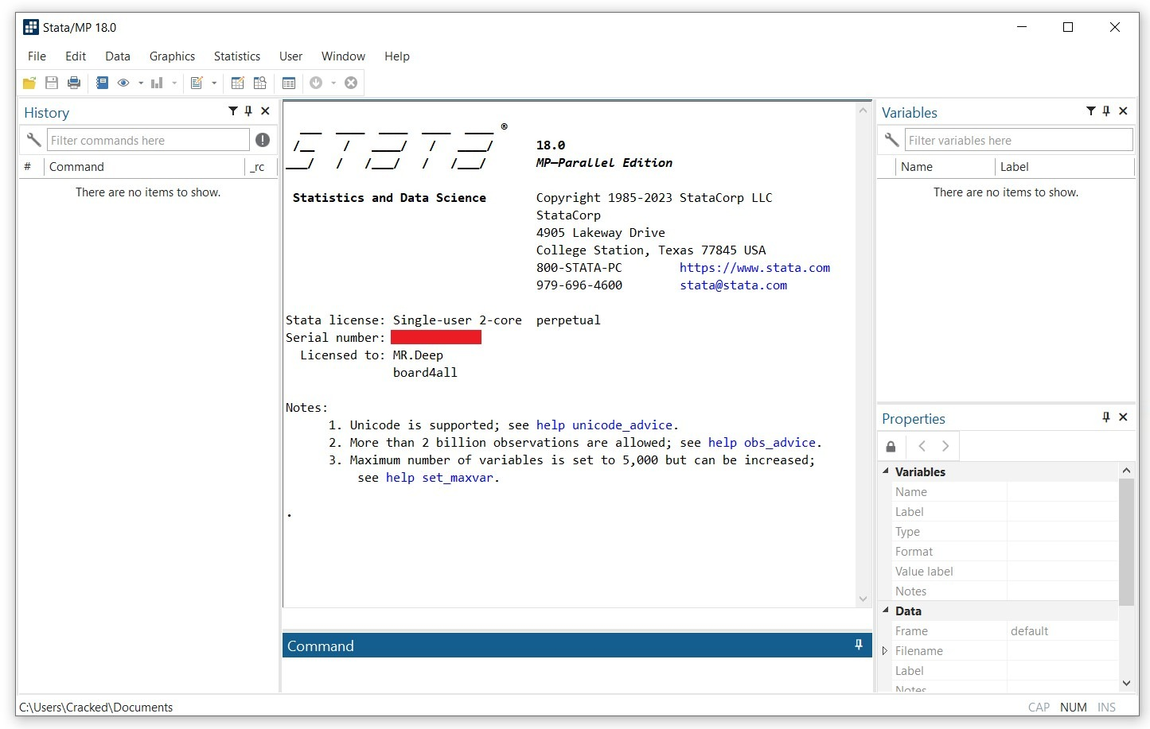The image size is (1150, 729).
Task: Open the Viewer dropdown arrow
Action: pyautogui.click(x=141, y=83)
